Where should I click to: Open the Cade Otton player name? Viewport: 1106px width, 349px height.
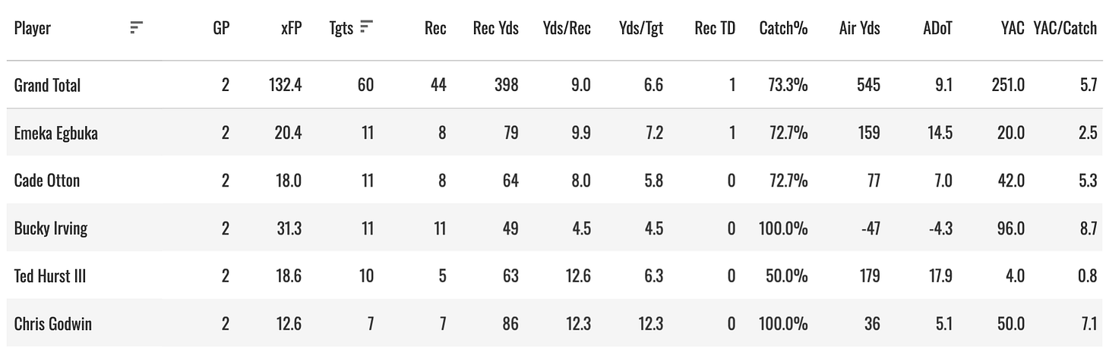pyautogui.click(x=47, y=181)
